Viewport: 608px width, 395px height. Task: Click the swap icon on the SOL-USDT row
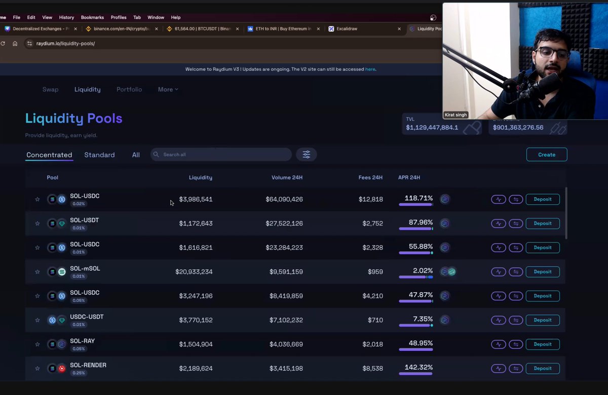[516, 223]
